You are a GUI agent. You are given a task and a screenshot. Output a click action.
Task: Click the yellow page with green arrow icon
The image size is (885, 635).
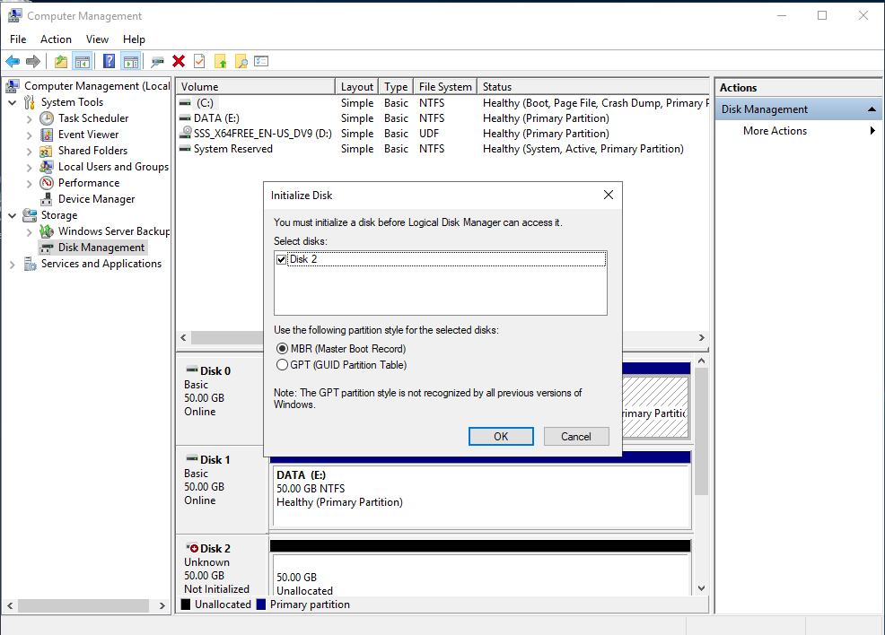point(220,62)
